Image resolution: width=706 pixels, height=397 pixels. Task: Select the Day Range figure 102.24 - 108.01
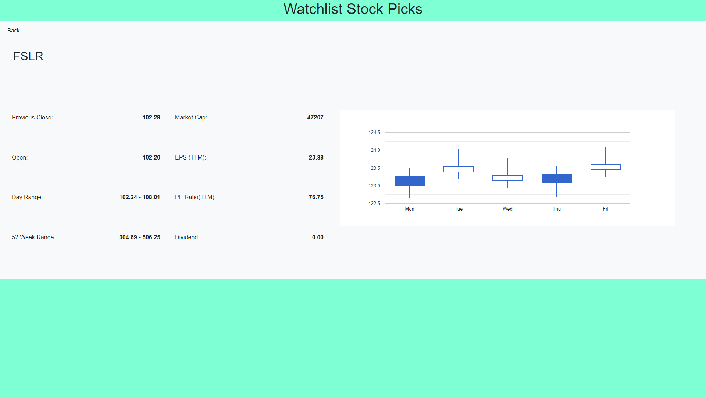[x=139, y=197]
